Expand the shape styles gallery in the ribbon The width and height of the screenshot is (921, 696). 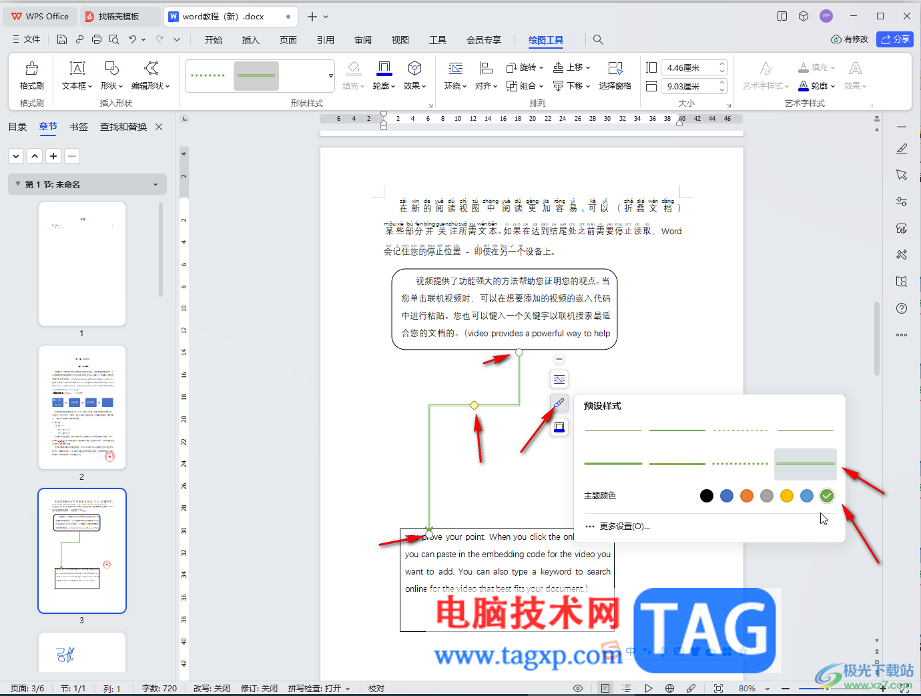(x=330, y=76)
